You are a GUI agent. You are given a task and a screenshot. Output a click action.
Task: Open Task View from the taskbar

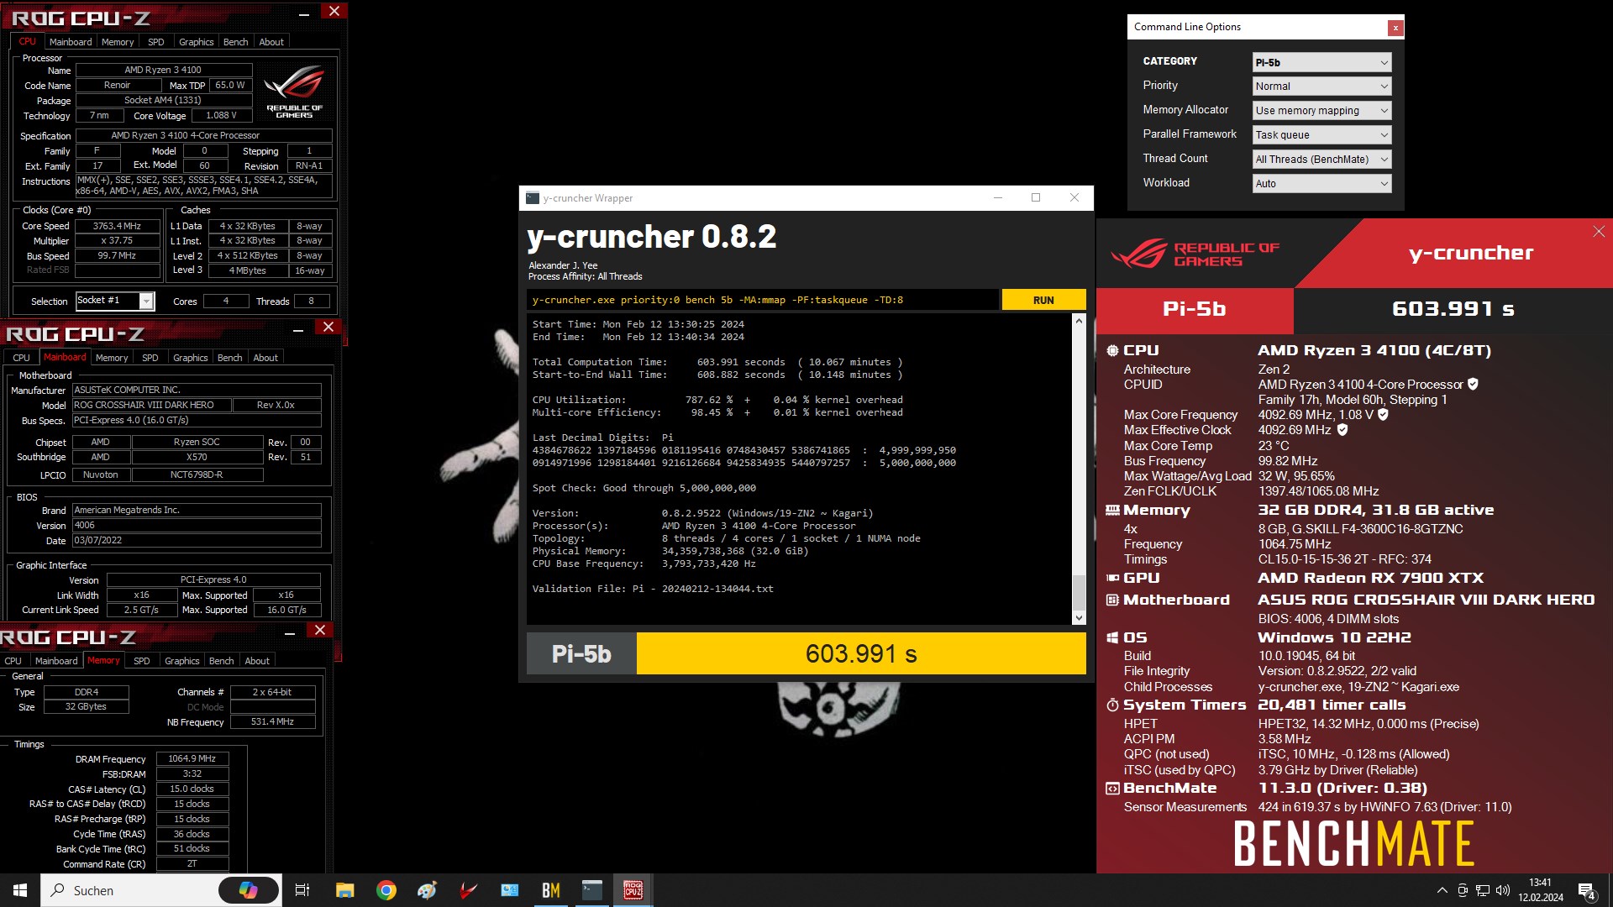click(302, 890)
